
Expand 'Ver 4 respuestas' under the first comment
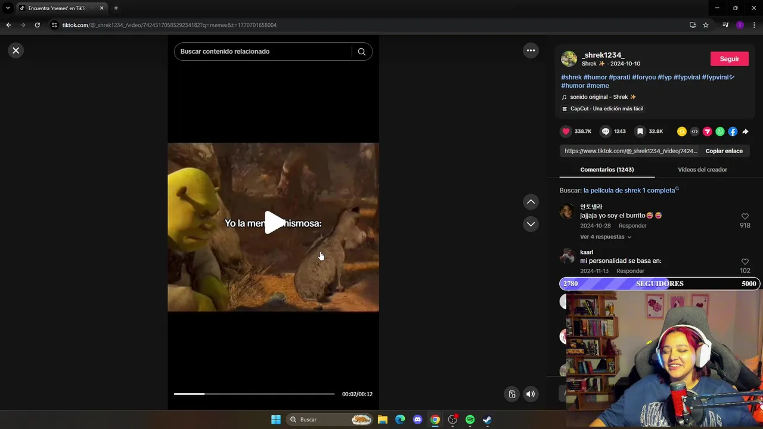(x=606, y=237)
